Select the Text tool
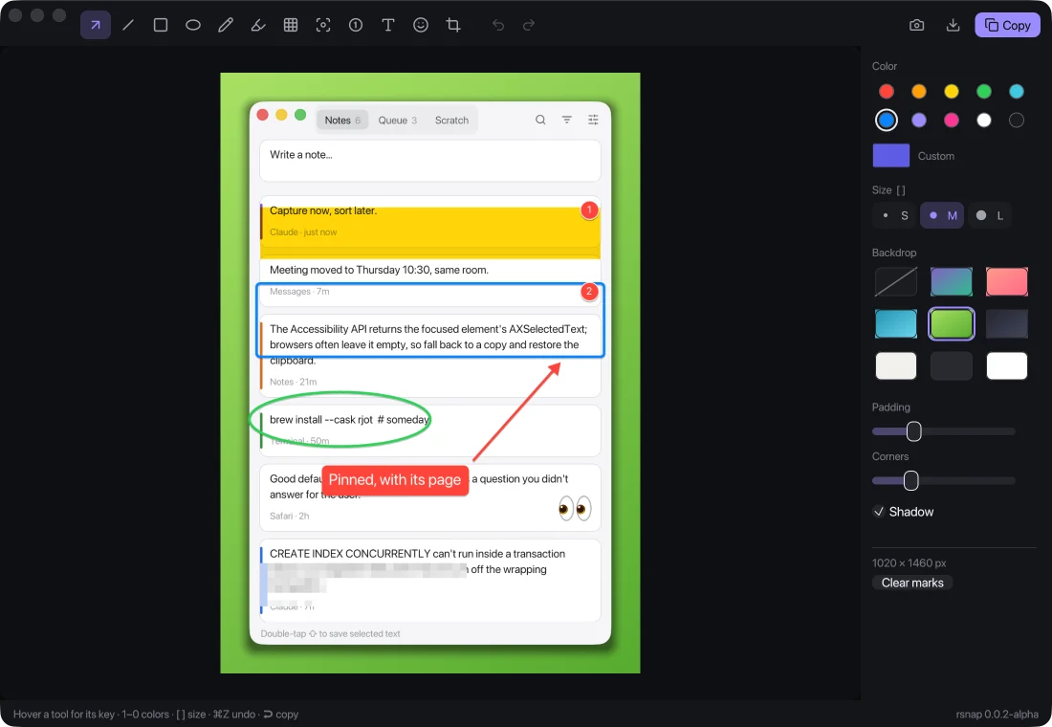1052x727 pixels. tap(387, 26)
